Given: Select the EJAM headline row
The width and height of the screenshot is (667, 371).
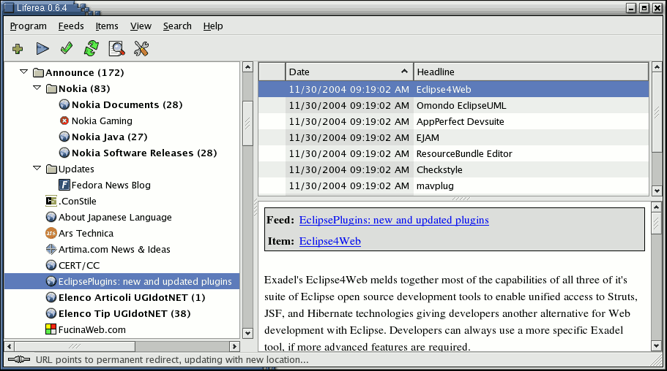Looking at the screenshot, I should coord(454,137).
